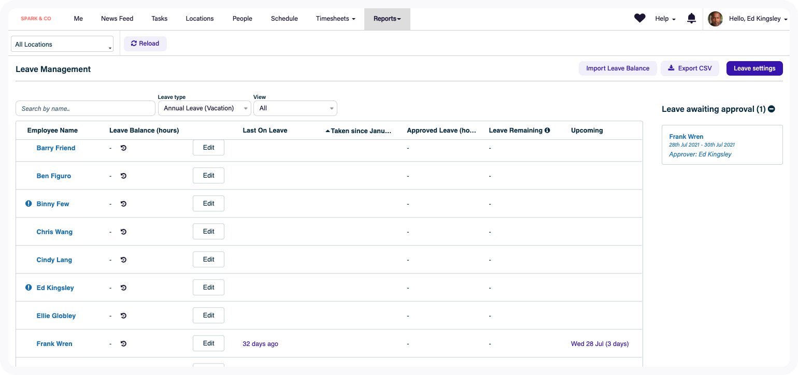
Task: Edit Binny Few's leave balance
Action: click(x=208, y=204)
